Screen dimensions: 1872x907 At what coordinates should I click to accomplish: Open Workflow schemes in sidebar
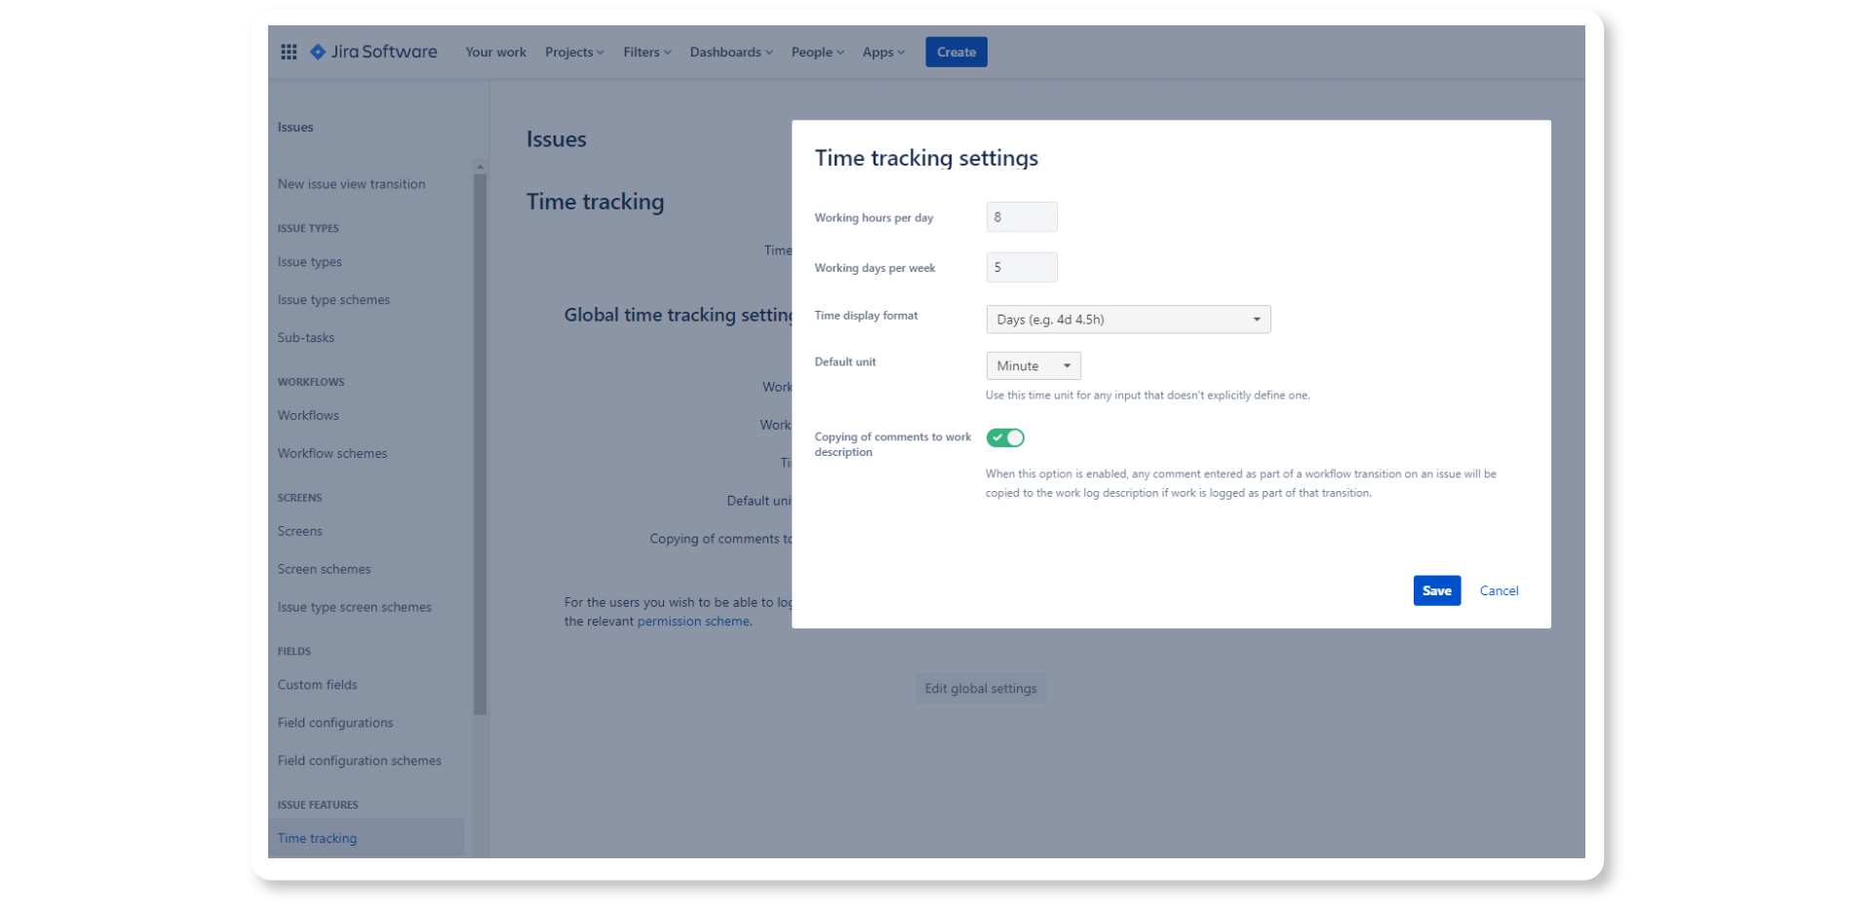tap(332, 453)
